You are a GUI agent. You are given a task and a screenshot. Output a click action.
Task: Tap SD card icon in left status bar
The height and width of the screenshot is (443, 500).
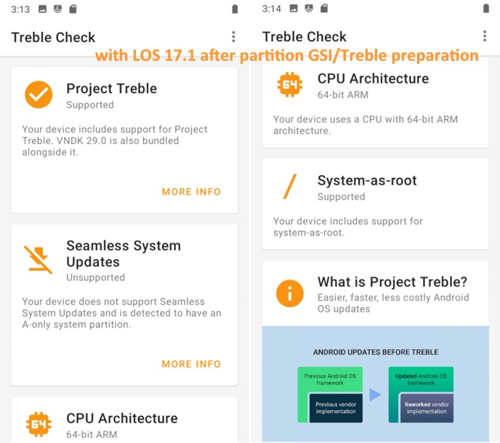click(x=73, y=9)
